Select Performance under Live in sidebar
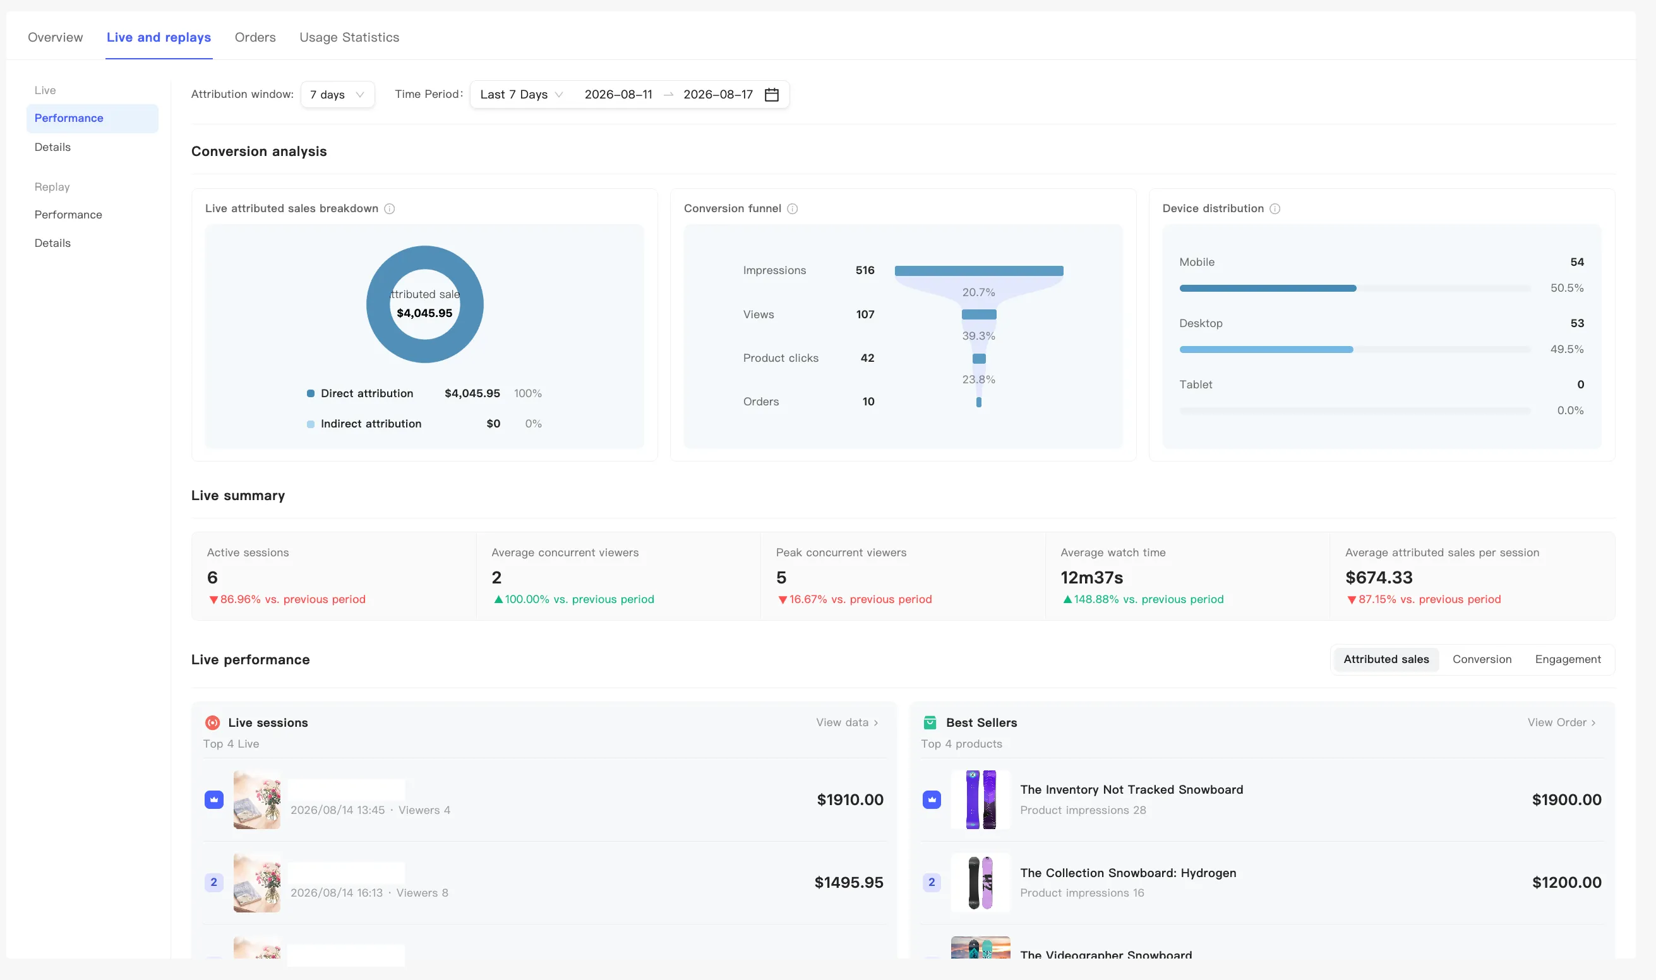 tap(92, 118)
